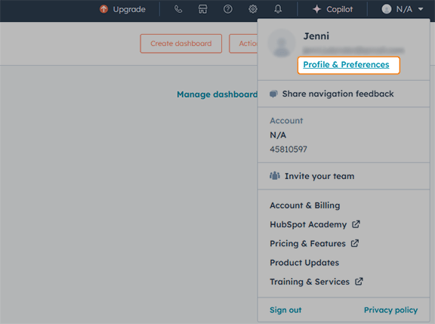The height and width of the screenshot is (324, 435).
Task: Open Training & Services menu item
Action: [x=310, y=282]
